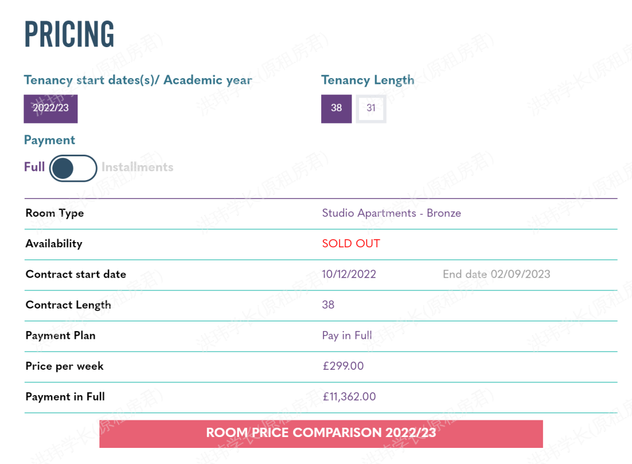The image size is (632, 464).
Task: Click the £299.00 weekly price
Action: 342,366
